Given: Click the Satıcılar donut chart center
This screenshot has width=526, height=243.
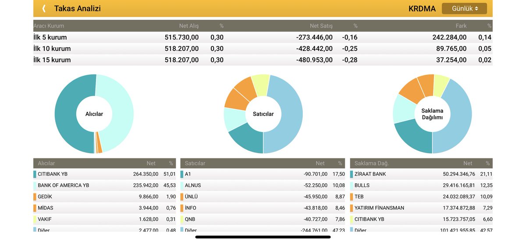Looking at the screenshot, I should (x=263, y=114).
